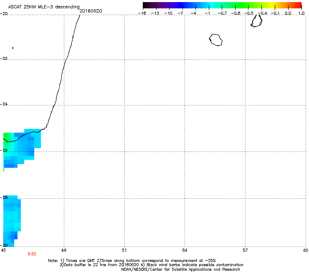Click the title text 'ASCAT 25KM MLE-3 descending'
The width and height of the screenshot is (309, 272).
coord(44,7)
